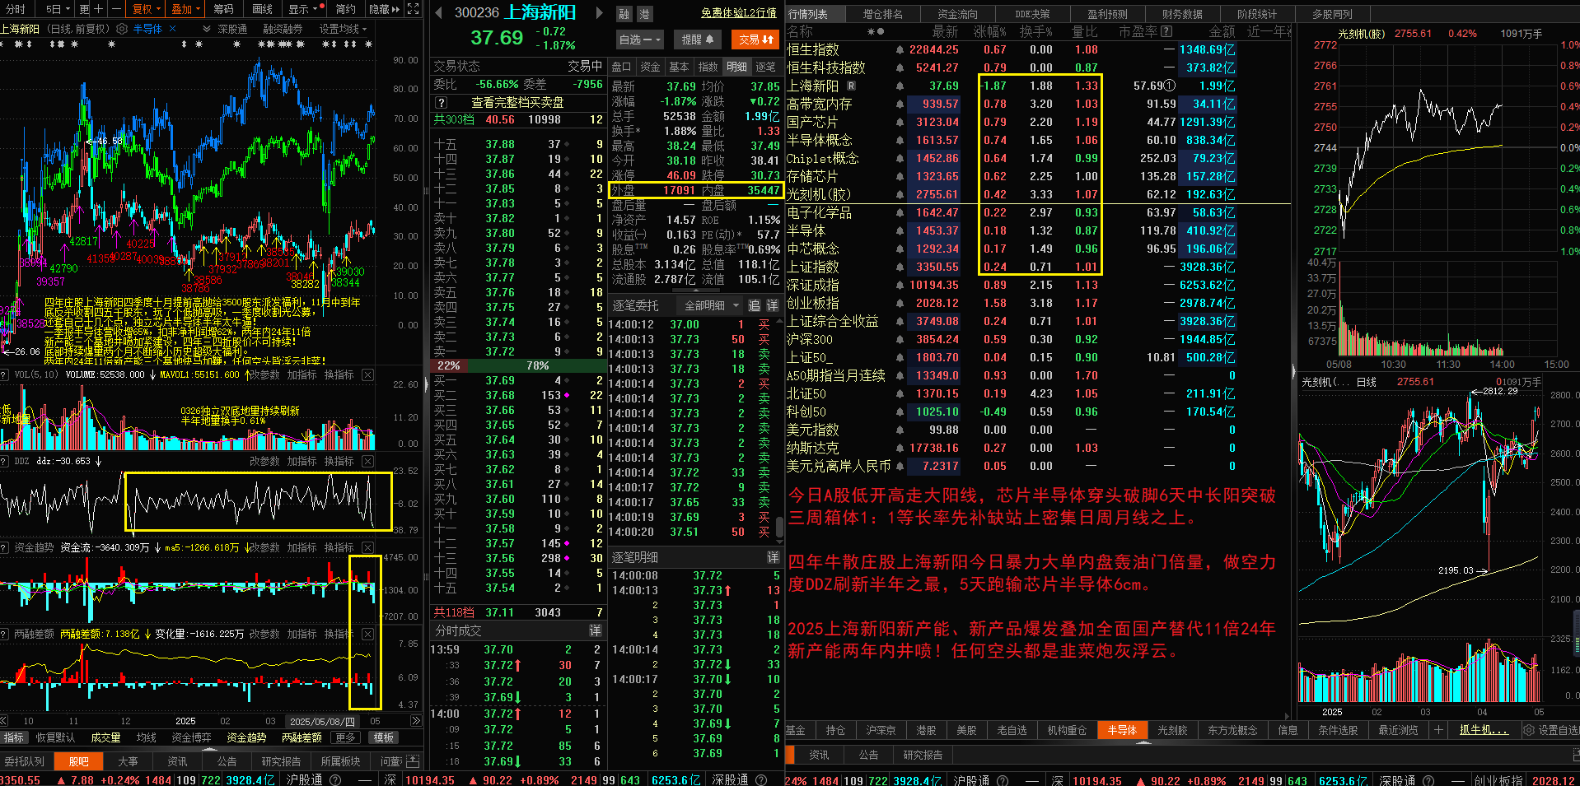
Task: Open the 增仓排名 tab
Action: pos(882,14)
